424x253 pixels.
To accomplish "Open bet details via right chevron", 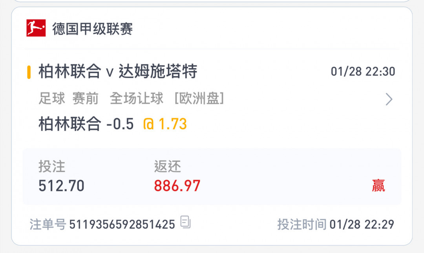I will tap(389, 99).
